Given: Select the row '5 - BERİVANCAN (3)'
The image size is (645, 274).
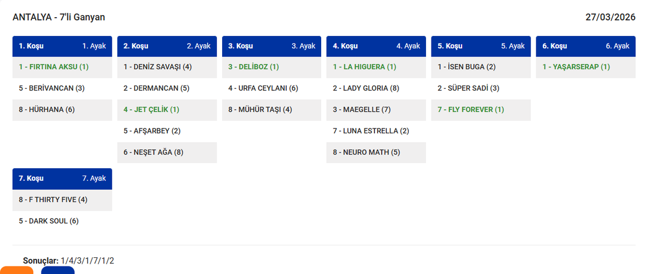Looking at the screenshot, I should pos(62,88).
